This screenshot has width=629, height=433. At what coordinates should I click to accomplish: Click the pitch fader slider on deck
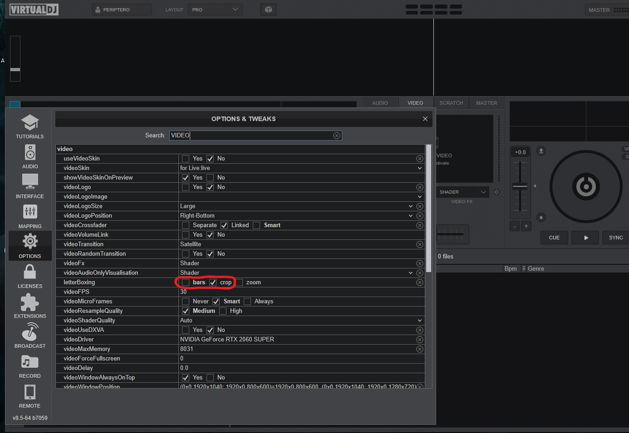[x=520, y=186]
